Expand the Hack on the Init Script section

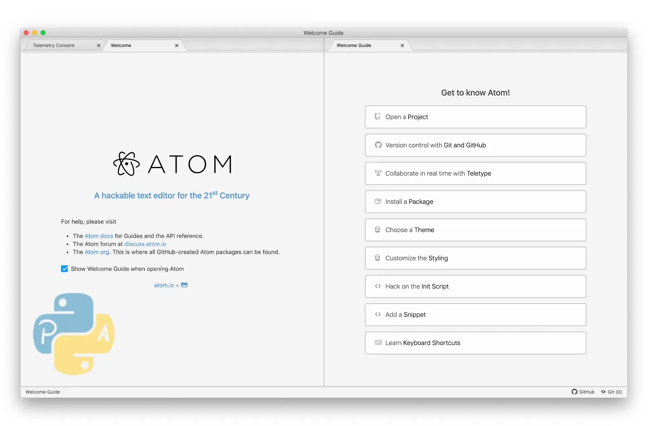(475, 286)
